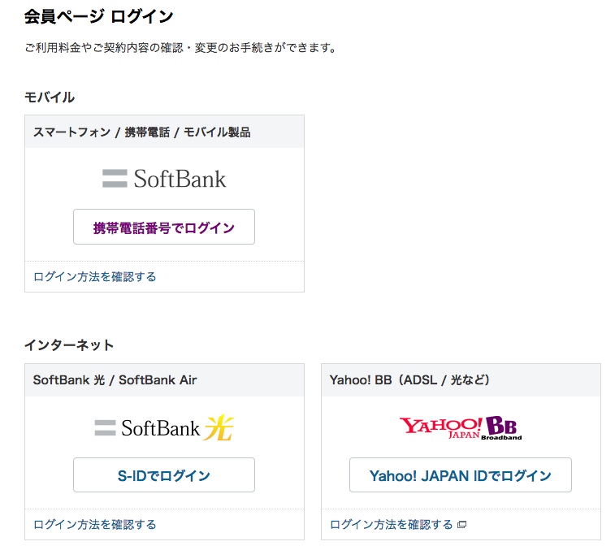The image size is (615, 559).
Task: Open ログイン方法を確認する in the SoftBank 光 card
Action: 95,524
